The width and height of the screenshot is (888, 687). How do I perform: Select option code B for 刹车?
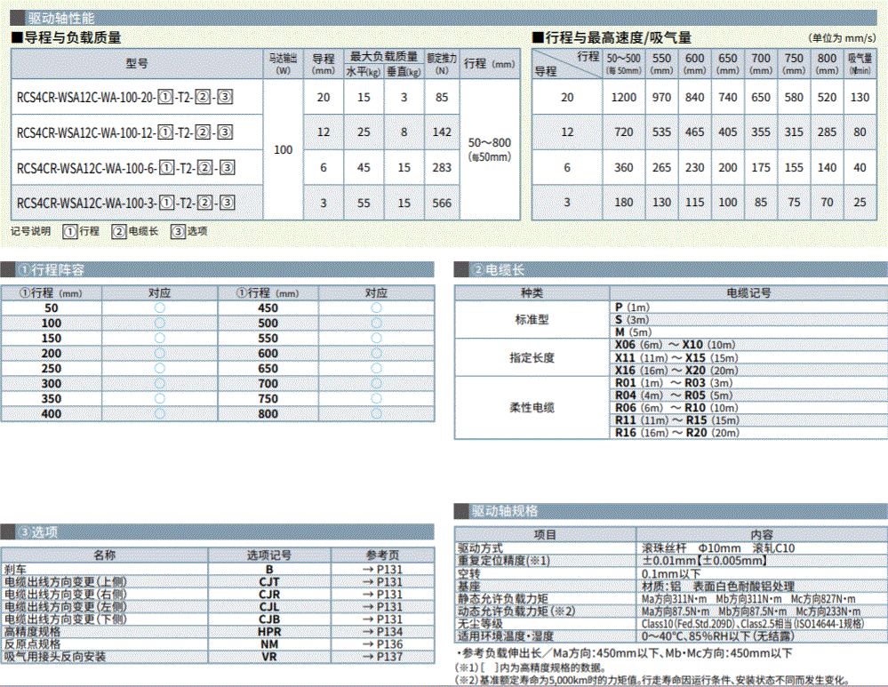[x=269, y=570]
